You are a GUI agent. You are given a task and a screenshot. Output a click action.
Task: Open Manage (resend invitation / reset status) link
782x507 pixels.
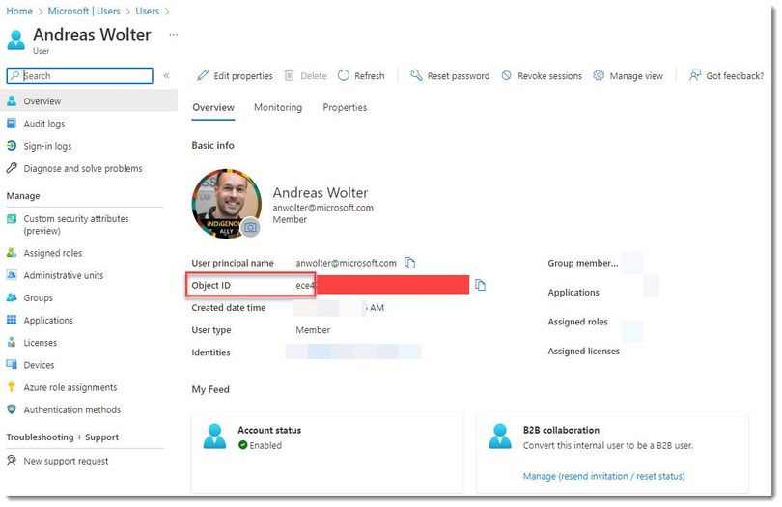(x=603, y=476)
